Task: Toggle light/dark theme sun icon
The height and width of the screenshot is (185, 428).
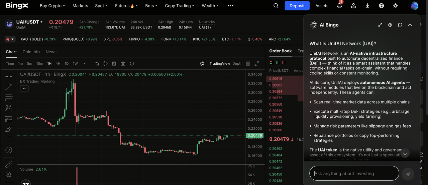Action: coord(396,6)
